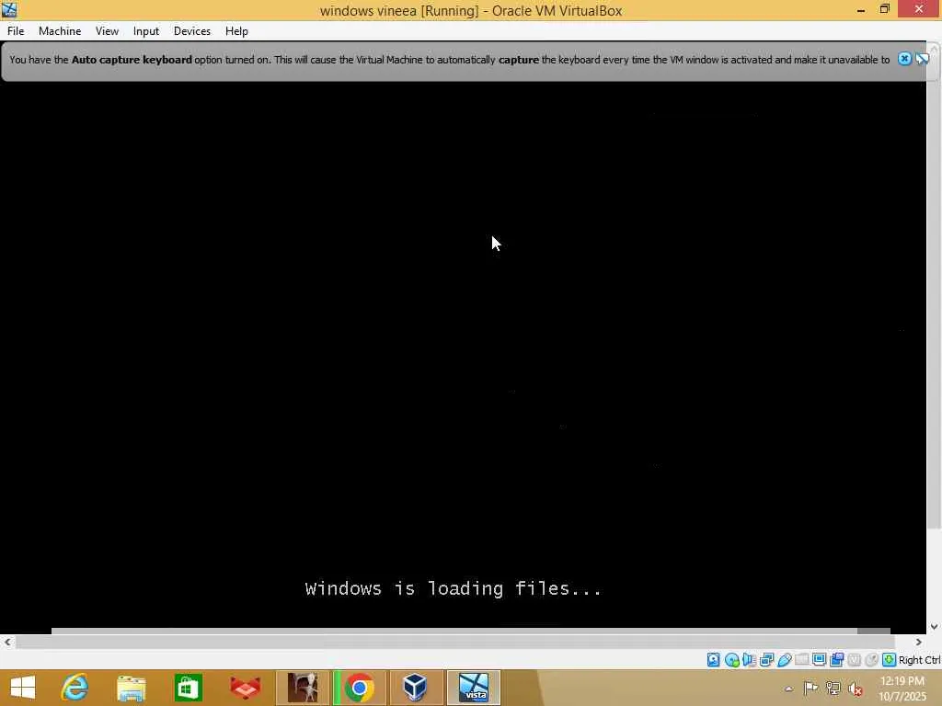
Task: Click the audio status icon in VirtualBox
Action: click(749, 660)
